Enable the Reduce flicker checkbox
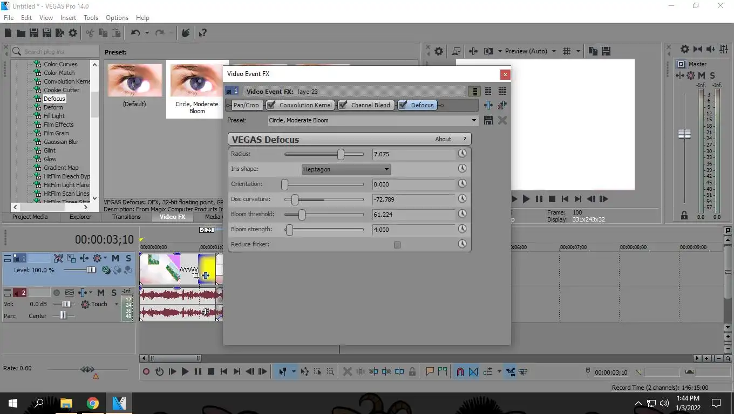 tap(397, 245)
